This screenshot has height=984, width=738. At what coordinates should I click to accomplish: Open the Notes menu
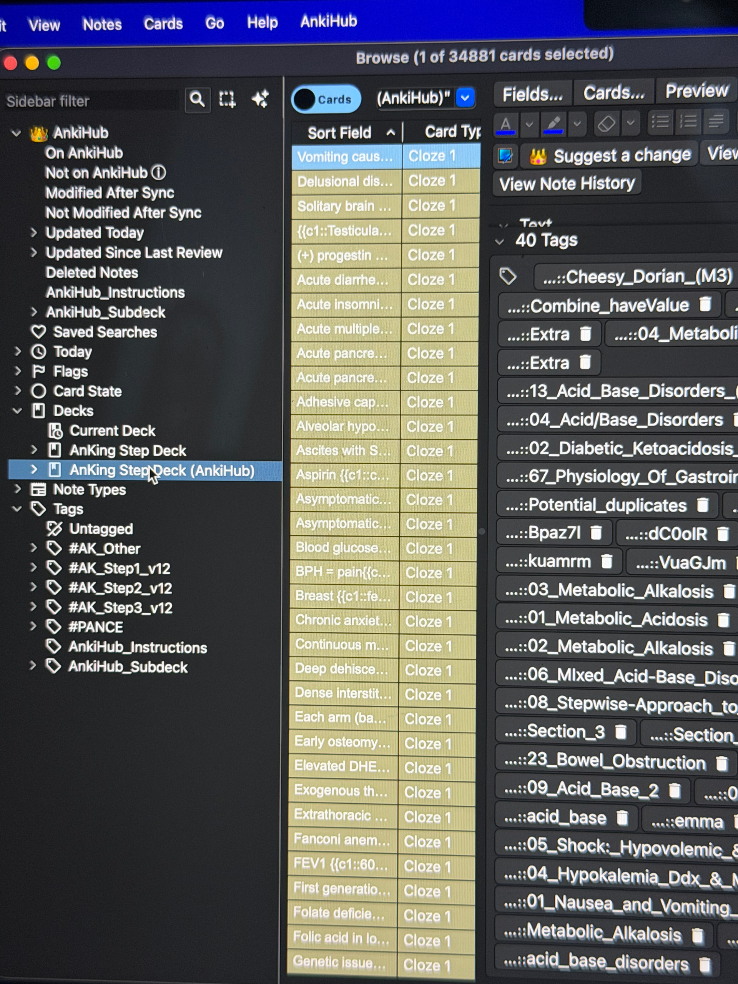pyautogui.click(x=102, y=24)
